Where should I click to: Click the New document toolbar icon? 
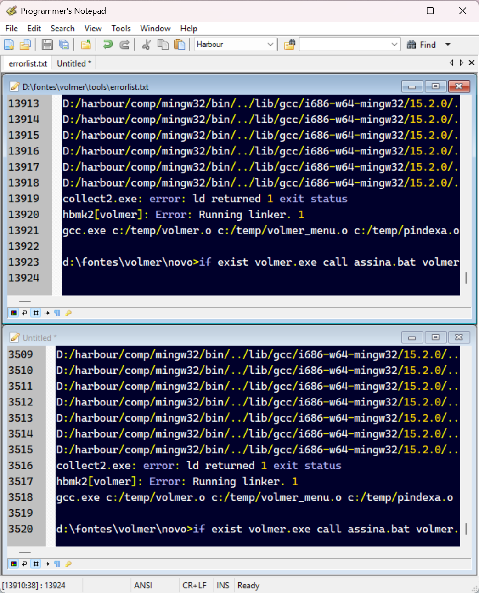pyautogui.click(x=9, y=45)
